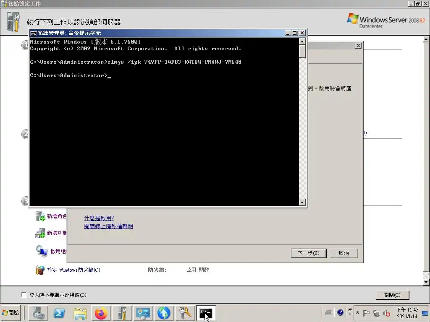This screenshot has height=322, width=430.
Task: Click the 新增功能 add features icon
Action: point(40,233)
